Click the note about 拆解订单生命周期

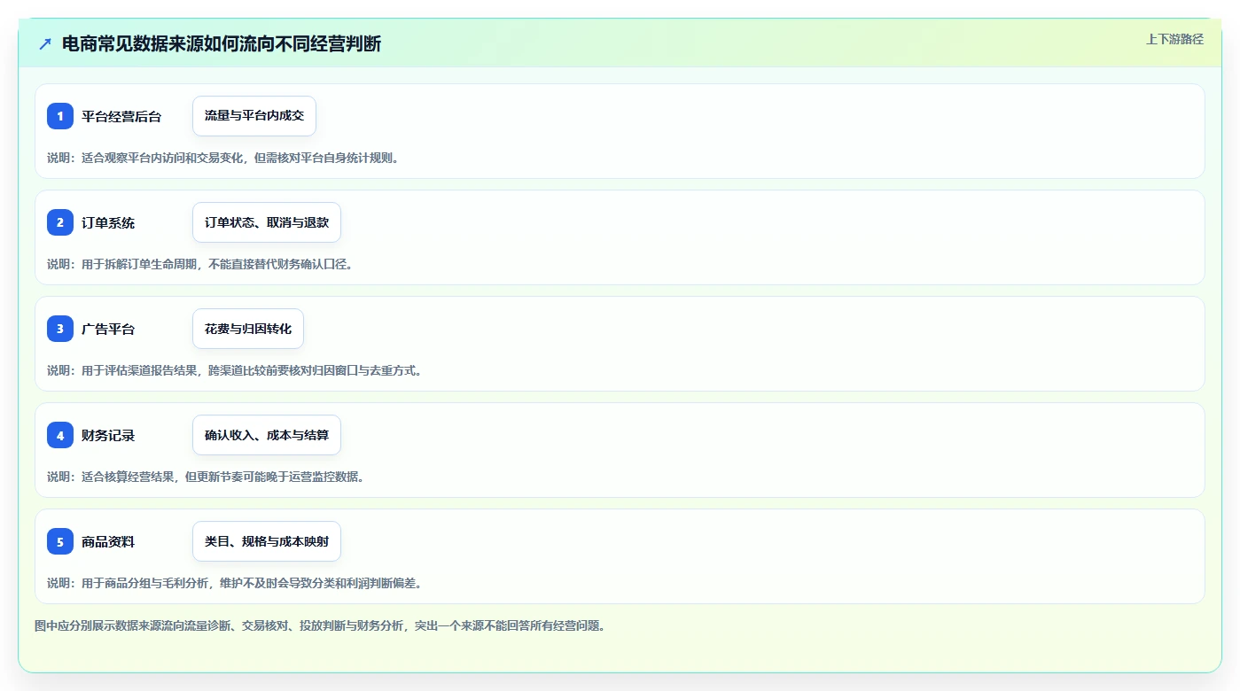[x=203, y=264]
